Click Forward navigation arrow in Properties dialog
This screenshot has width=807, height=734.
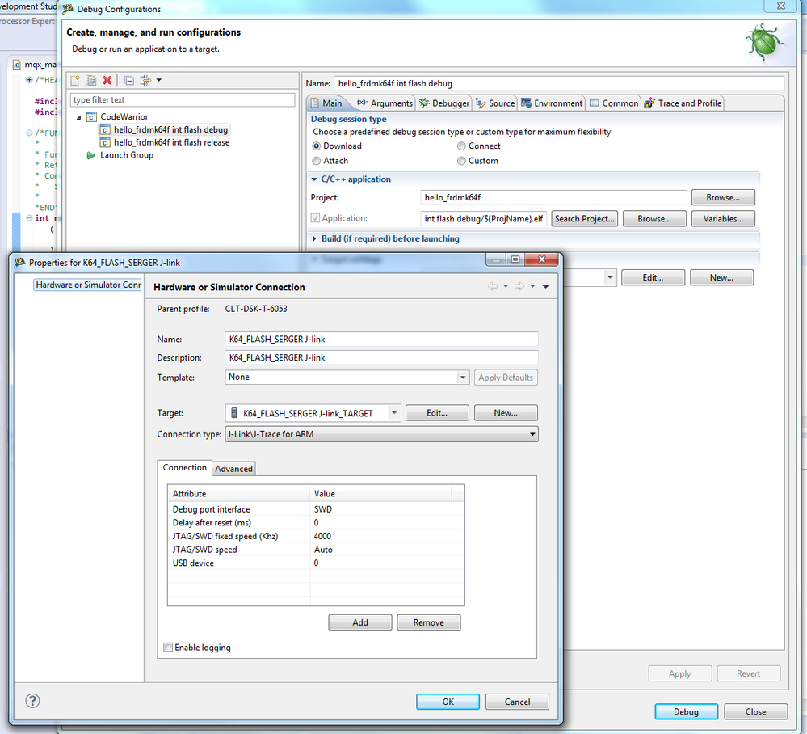coord(519,286)
